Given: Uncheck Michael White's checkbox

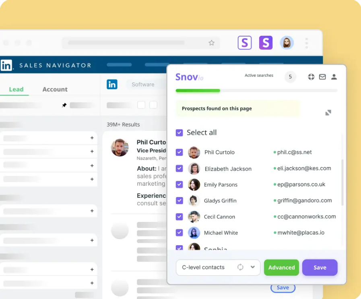Looking at the screenshot, I should [x=179, y=233].
